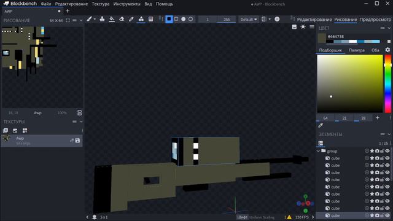Screen dimensions: 393x221
Task: Click inside the saturation-value color picker square
Action: pyautogui.click(x=350, y=83)
